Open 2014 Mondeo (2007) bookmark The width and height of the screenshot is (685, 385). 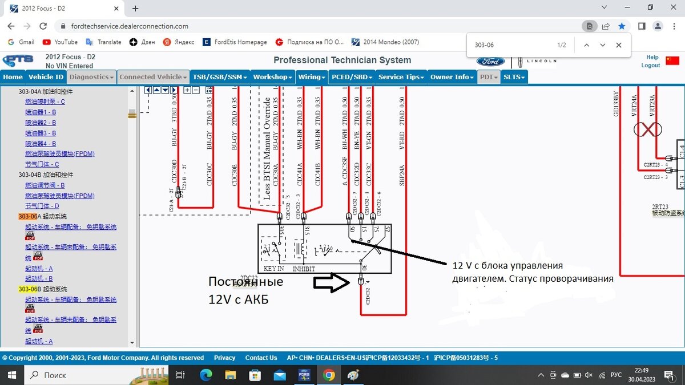[x=385, y=42]
